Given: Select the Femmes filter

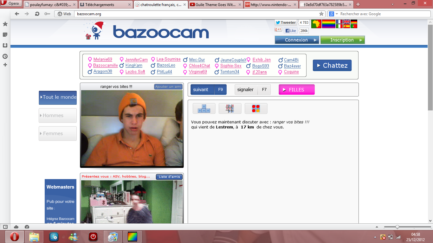Looking at the screenshot, I should (x=58, y=134).
